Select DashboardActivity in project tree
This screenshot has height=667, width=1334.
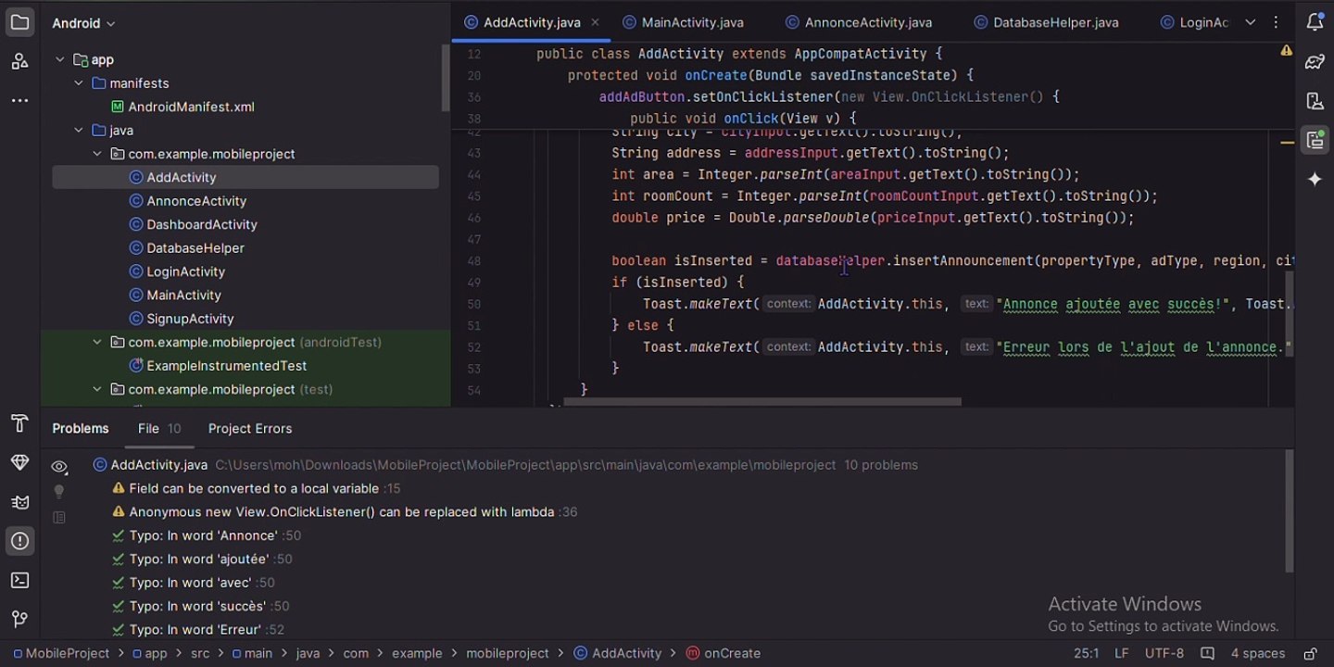193,224
